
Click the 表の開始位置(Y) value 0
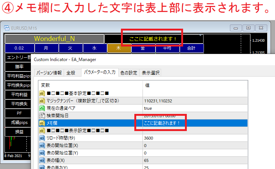pyautogui.click(x=145, y=153)
